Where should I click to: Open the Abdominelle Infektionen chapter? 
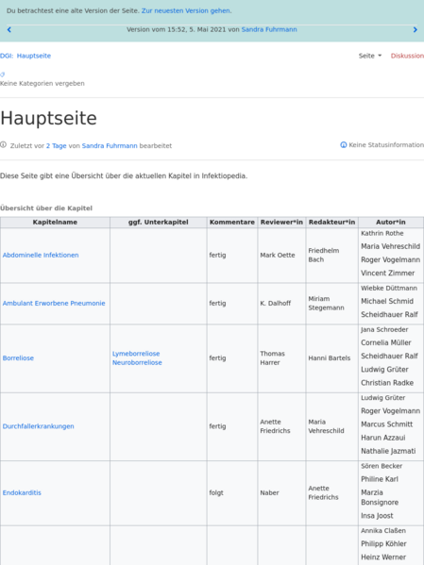click(41, 255)
